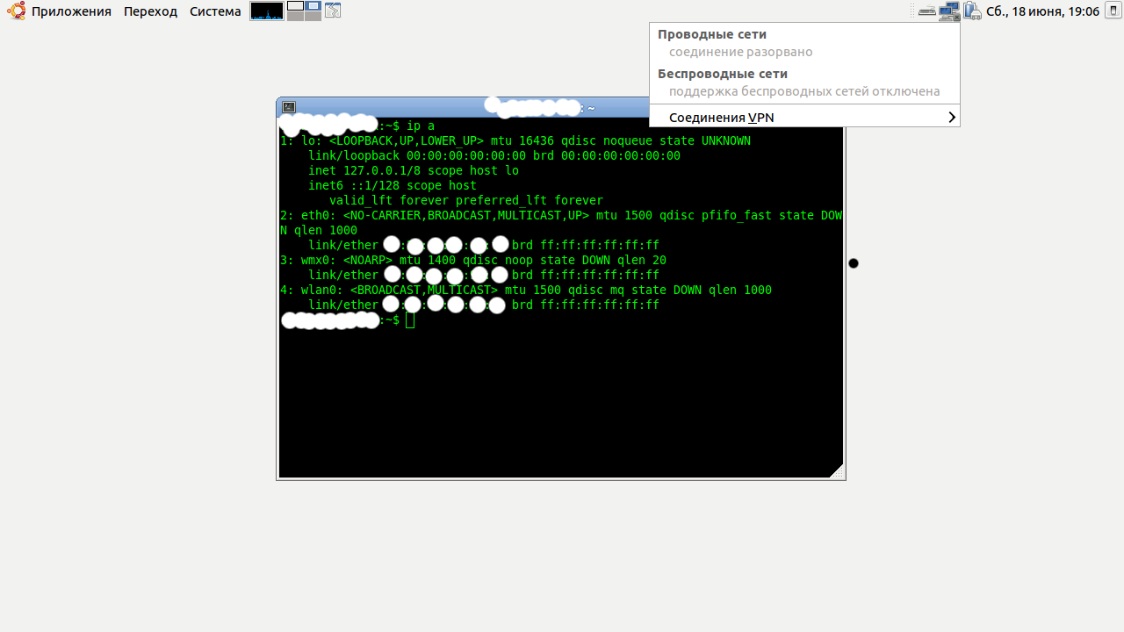Switch to the bottom-left workspace
1124x632 pixels.
(295, 16)
